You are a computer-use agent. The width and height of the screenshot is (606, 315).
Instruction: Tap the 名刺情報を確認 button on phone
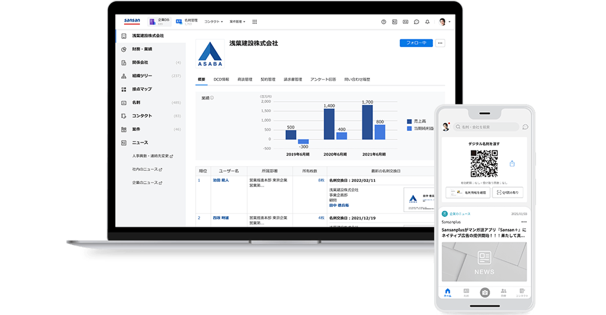(x=468, y=192)
